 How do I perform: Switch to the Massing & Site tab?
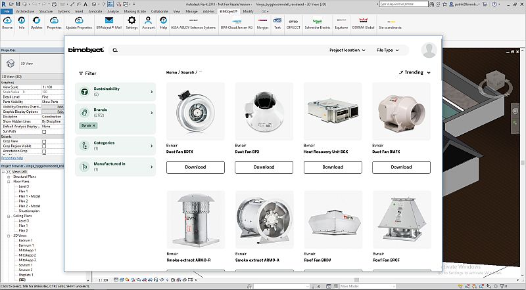[x=135, y=11]
